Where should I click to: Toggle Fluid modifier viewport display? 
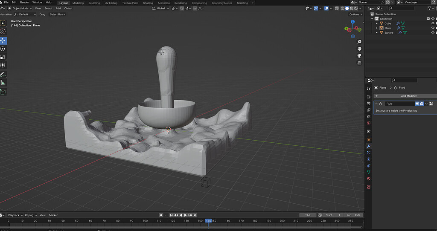417,104
